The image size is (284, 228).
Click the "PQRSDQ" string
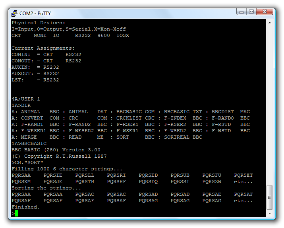point(148,182)
